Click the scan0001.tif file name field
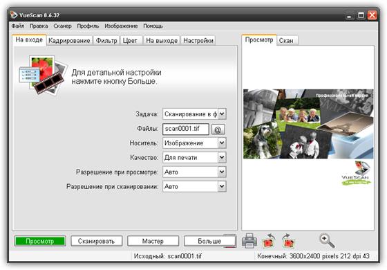Image resolution: width=387 pixels, height=270 pixels. pyautogui.click(x=186, y=129)
